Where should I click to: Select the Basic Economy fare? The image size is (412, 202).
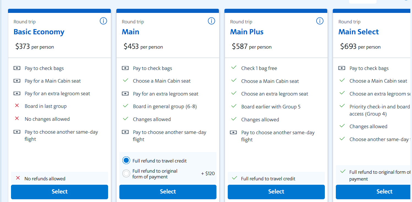pos(59,192)
